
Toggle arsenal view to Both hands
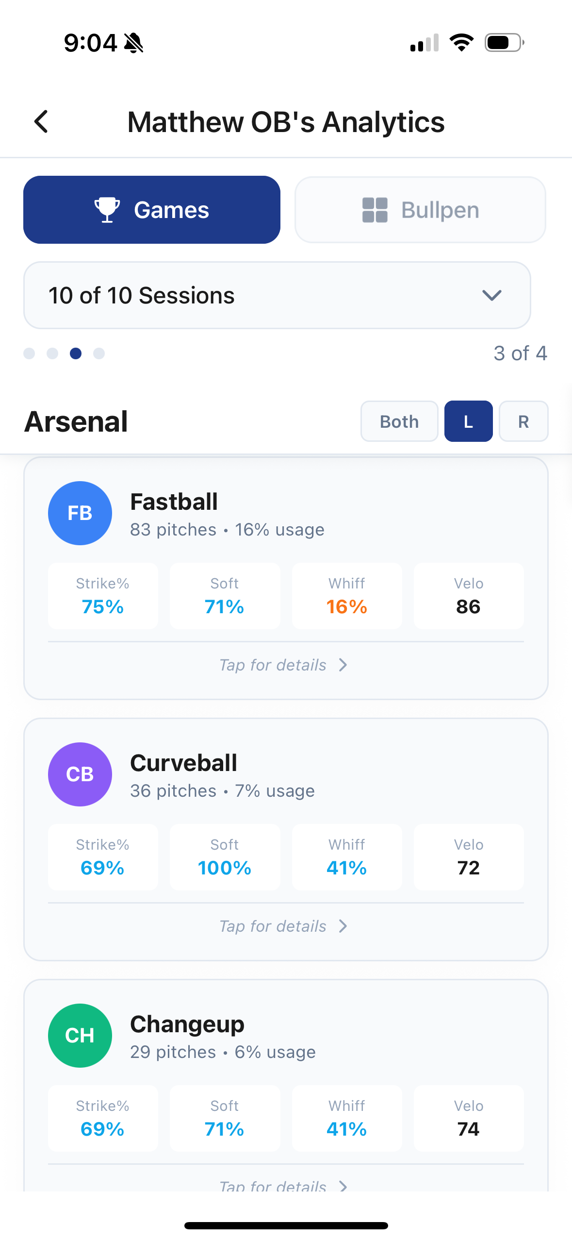399,421
